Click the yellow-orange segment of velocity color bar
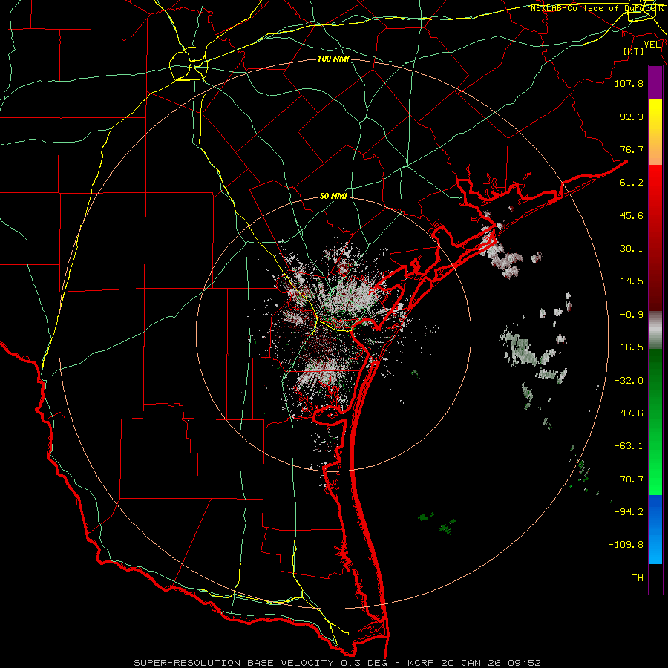This screenshot has width=668, height=668. pos(655,132)
